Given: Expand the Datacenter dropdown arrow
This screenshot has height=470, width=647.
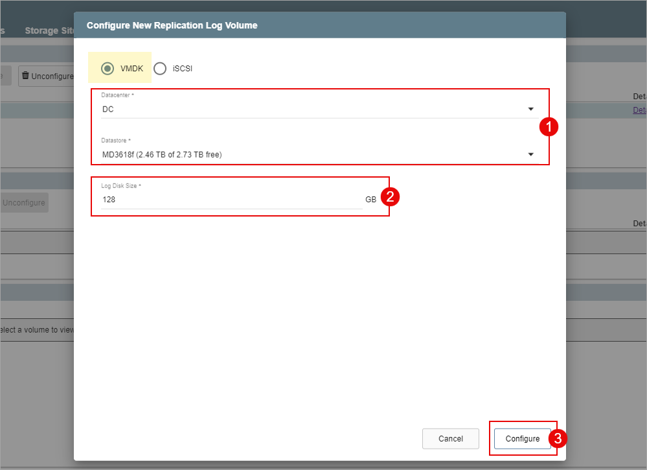Looking at the screenshot, I should click(530, 109).
